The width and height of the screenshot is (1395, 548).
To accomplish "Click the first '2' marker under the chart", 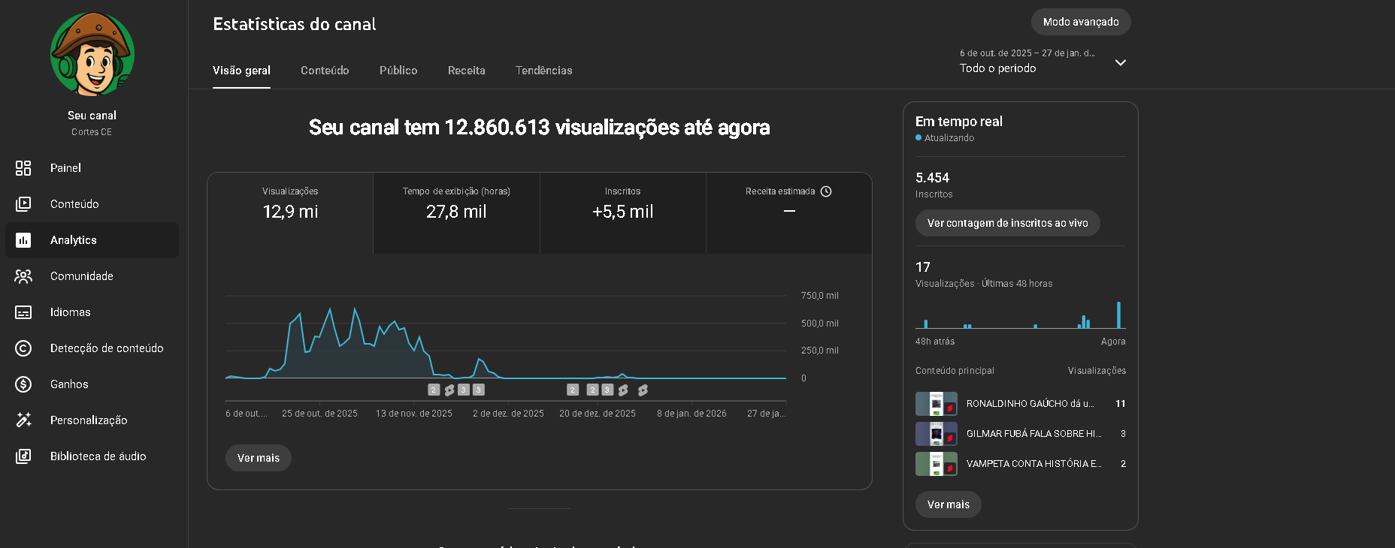I will (x=434, y=390).
